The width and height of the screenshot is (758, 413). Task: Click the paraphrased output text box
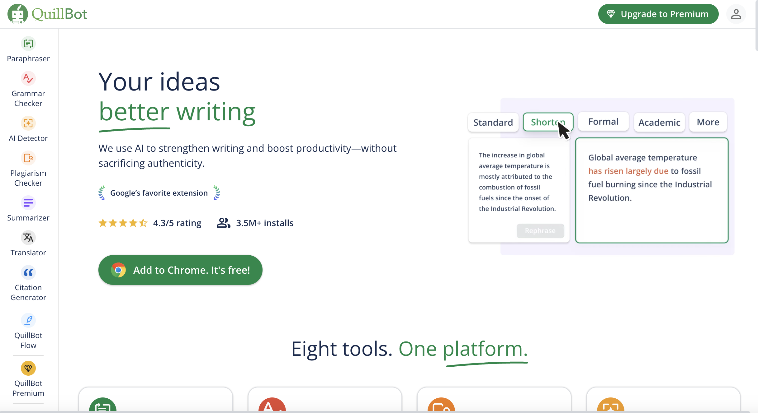652,190
